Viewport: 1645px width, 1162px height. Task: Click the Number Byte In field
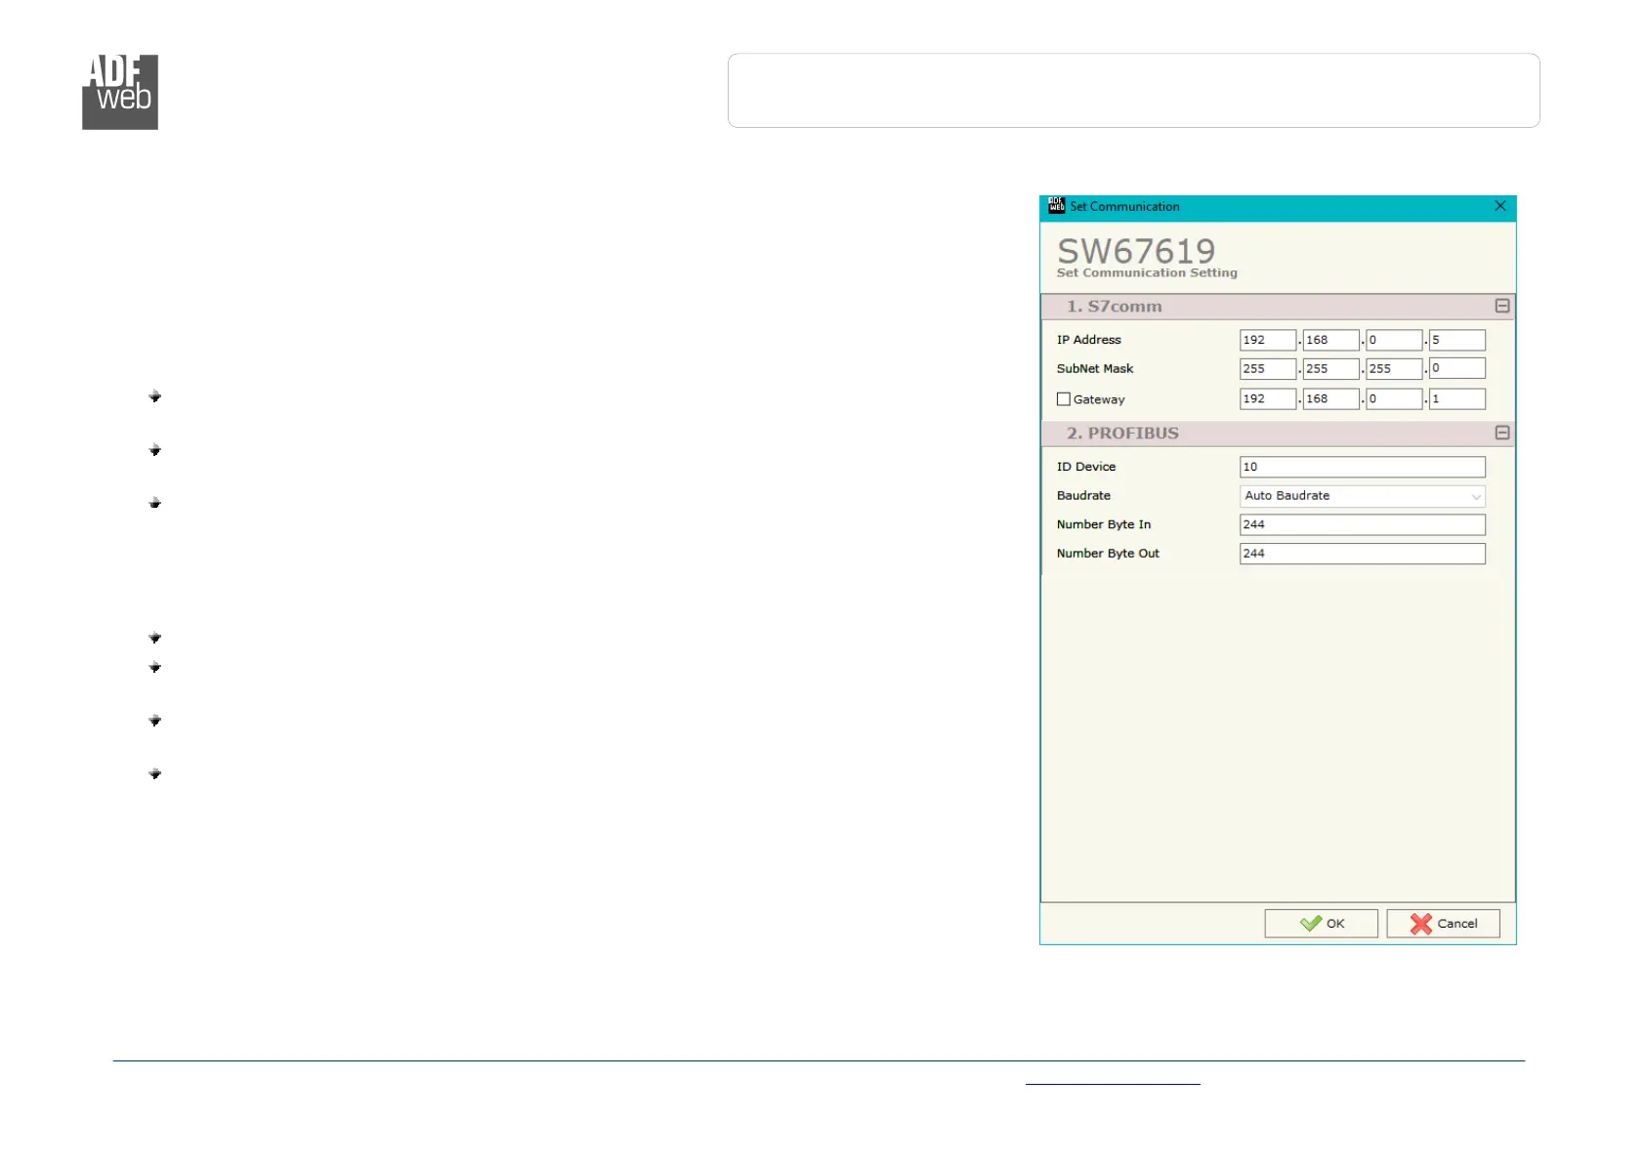pos(1363,524)
